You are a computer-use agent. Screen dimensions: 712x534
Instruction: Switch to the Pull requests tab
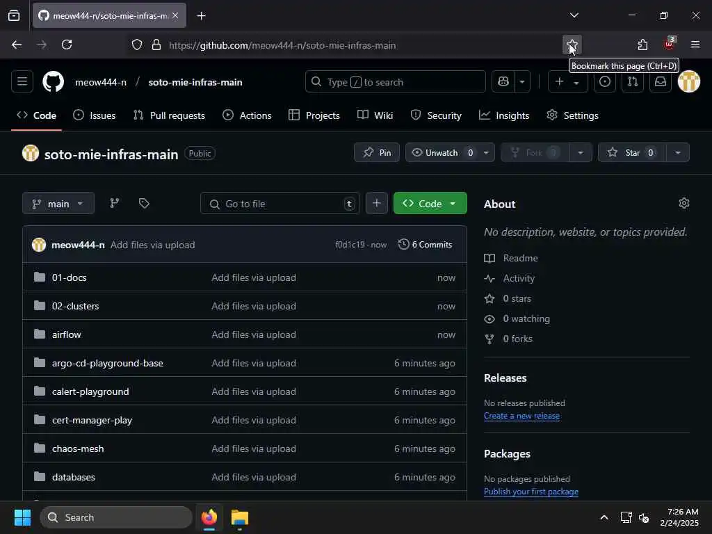click(169, 115)
